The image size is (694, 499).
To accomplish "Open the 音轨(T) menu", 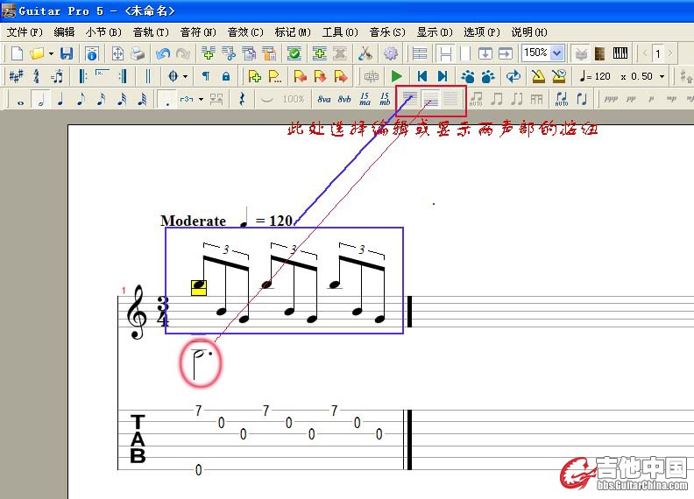I will click(151, 32).
